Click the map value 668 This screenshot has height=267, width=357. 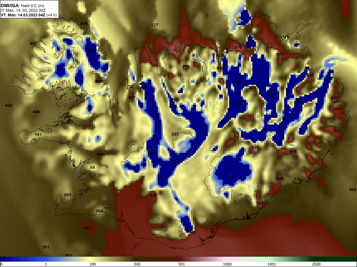pos(293,151)
